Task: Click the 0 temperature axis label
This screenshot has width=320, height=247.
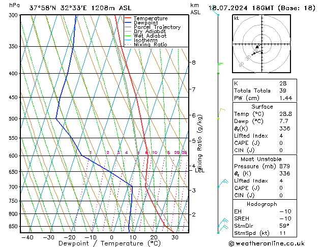Action: pos(111,237)
